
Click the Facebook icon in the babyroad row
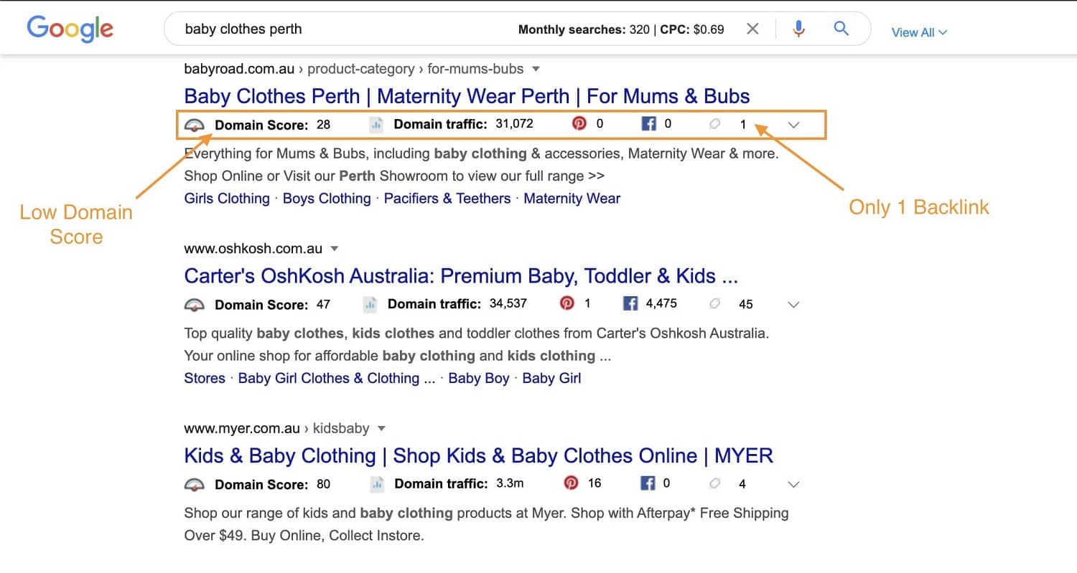click(648, 124)
